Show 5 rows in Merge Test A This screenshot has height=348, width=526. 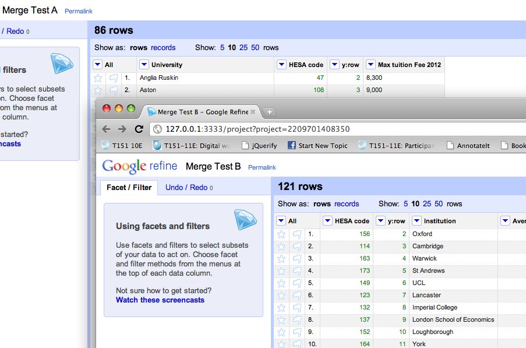222,48
